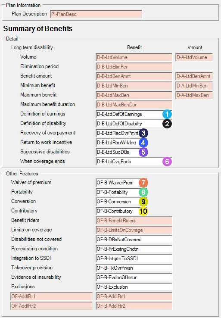The width and height of the screenshot is (221, 318).
Task: Select the Exclusions input field
Action: tap(134, 287)
